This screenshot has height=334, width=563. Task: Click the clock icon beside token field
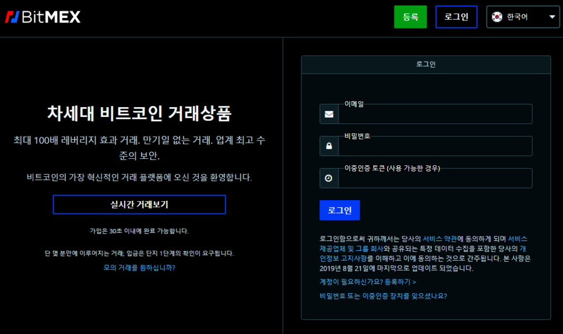tap(329, 178)
